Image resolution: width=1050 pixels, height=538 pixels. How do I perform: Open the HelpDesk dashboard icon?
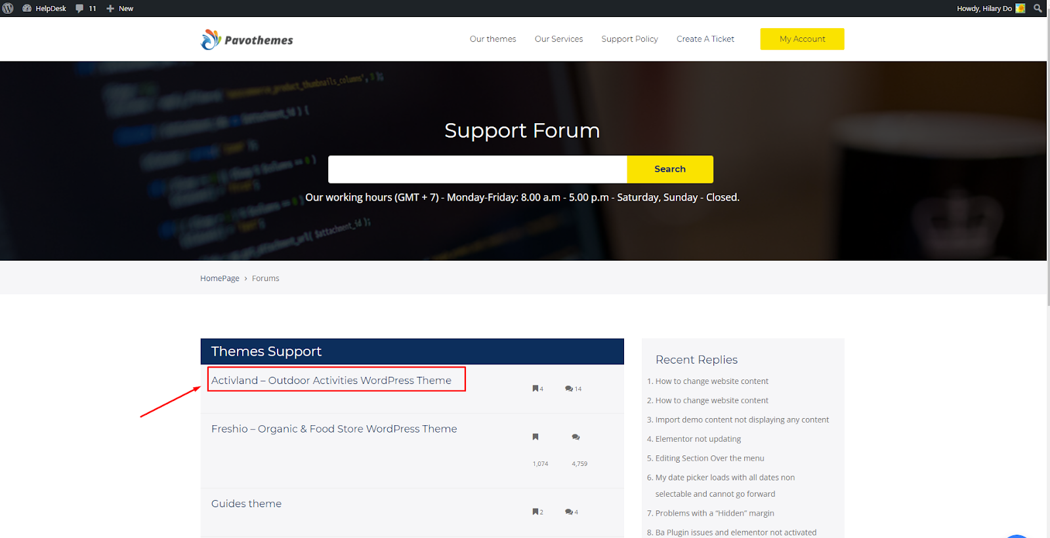click(27, 9)
